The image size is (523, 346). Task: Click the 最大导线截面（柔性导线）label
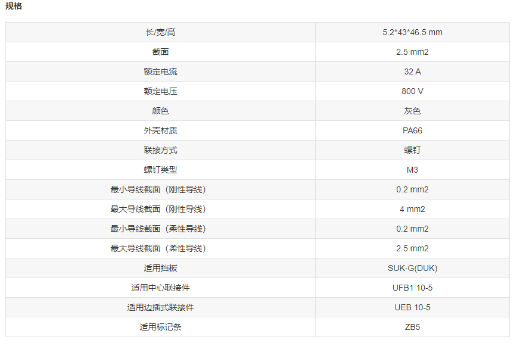pyautogui.click(x=160, y=248)
